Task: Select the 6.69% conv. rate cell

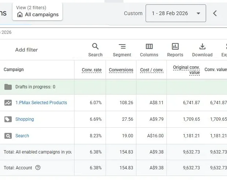Action: [96, 119]
